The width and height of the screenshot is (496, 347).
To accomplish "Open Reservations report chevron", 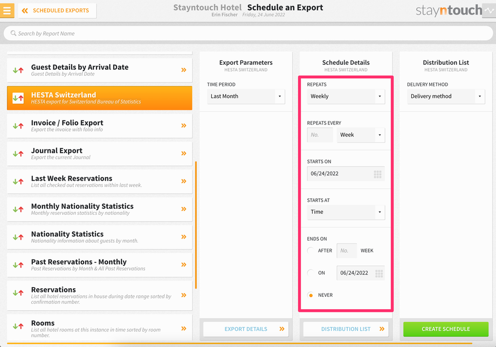I will click(x=184, y=295).
